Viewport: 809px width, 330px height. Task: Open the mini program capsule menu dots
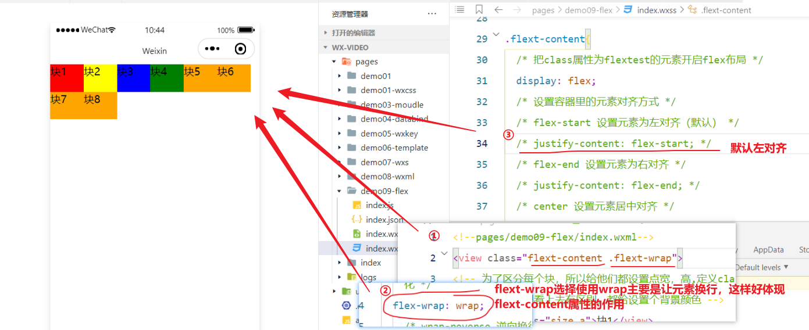(x=212, y=49)
